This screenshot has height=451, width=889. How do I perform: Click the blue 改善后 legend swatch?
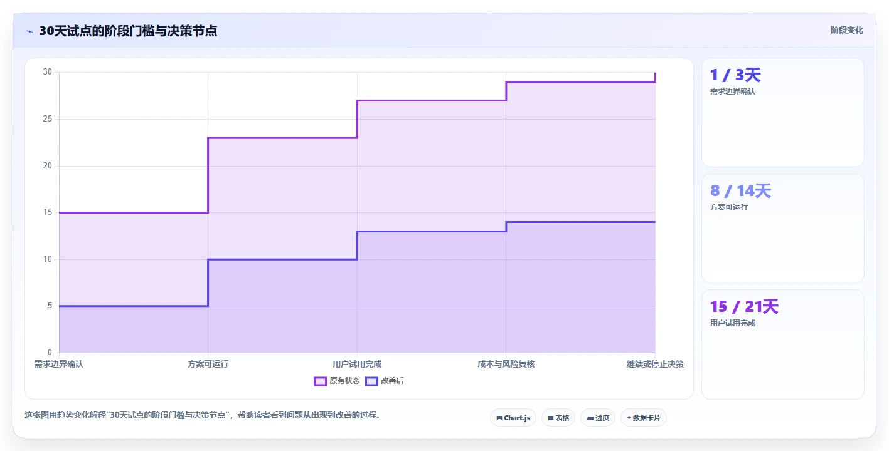click(372, 381)
